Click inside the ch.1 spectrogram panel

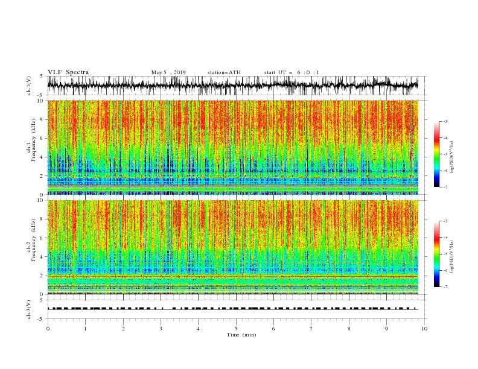[x=232, y=147]
